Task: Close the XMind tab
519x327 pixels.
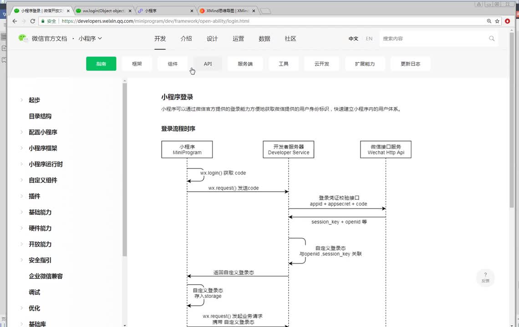Action: [254, 10]
